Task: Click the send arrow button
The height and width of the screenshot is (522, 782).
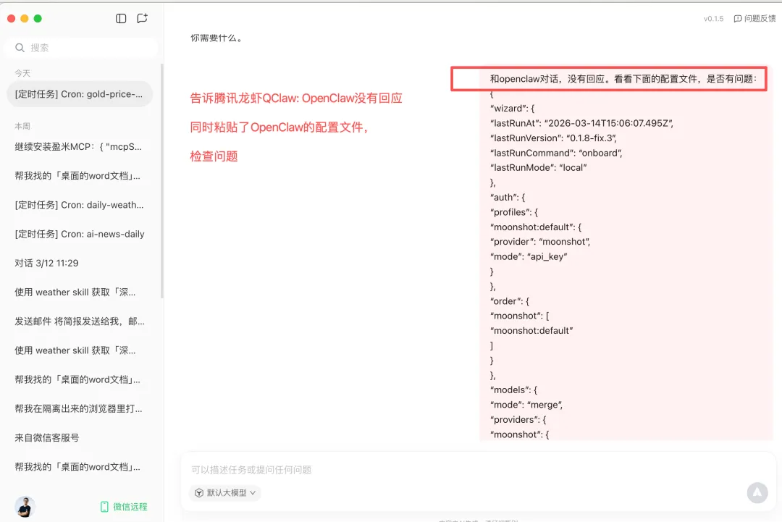Action: pyautogui.click(x=757, y=492)
